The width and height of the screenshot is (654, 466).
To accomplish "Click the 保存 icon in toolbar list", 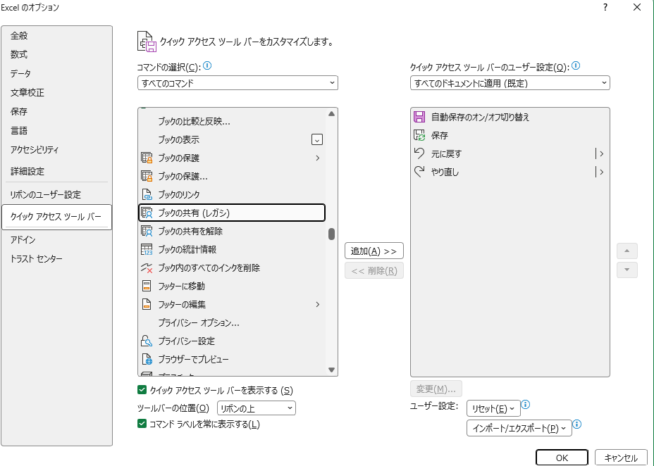I will click(419, 135).
